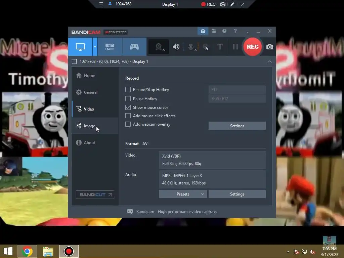Screen dimensions: 344x258
Task: Click the MP3 audio format box
Action: [212, 179]
